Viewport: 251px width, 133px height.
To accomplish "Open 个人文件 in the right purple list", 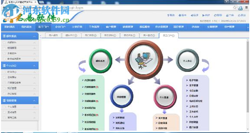I will pyautogui.click(x=194, y=117).
